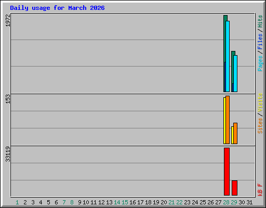Viewport: 266px width, 208px height.
Task: Click day 11 on the x-axis
Action: click(x=94, y=202)
